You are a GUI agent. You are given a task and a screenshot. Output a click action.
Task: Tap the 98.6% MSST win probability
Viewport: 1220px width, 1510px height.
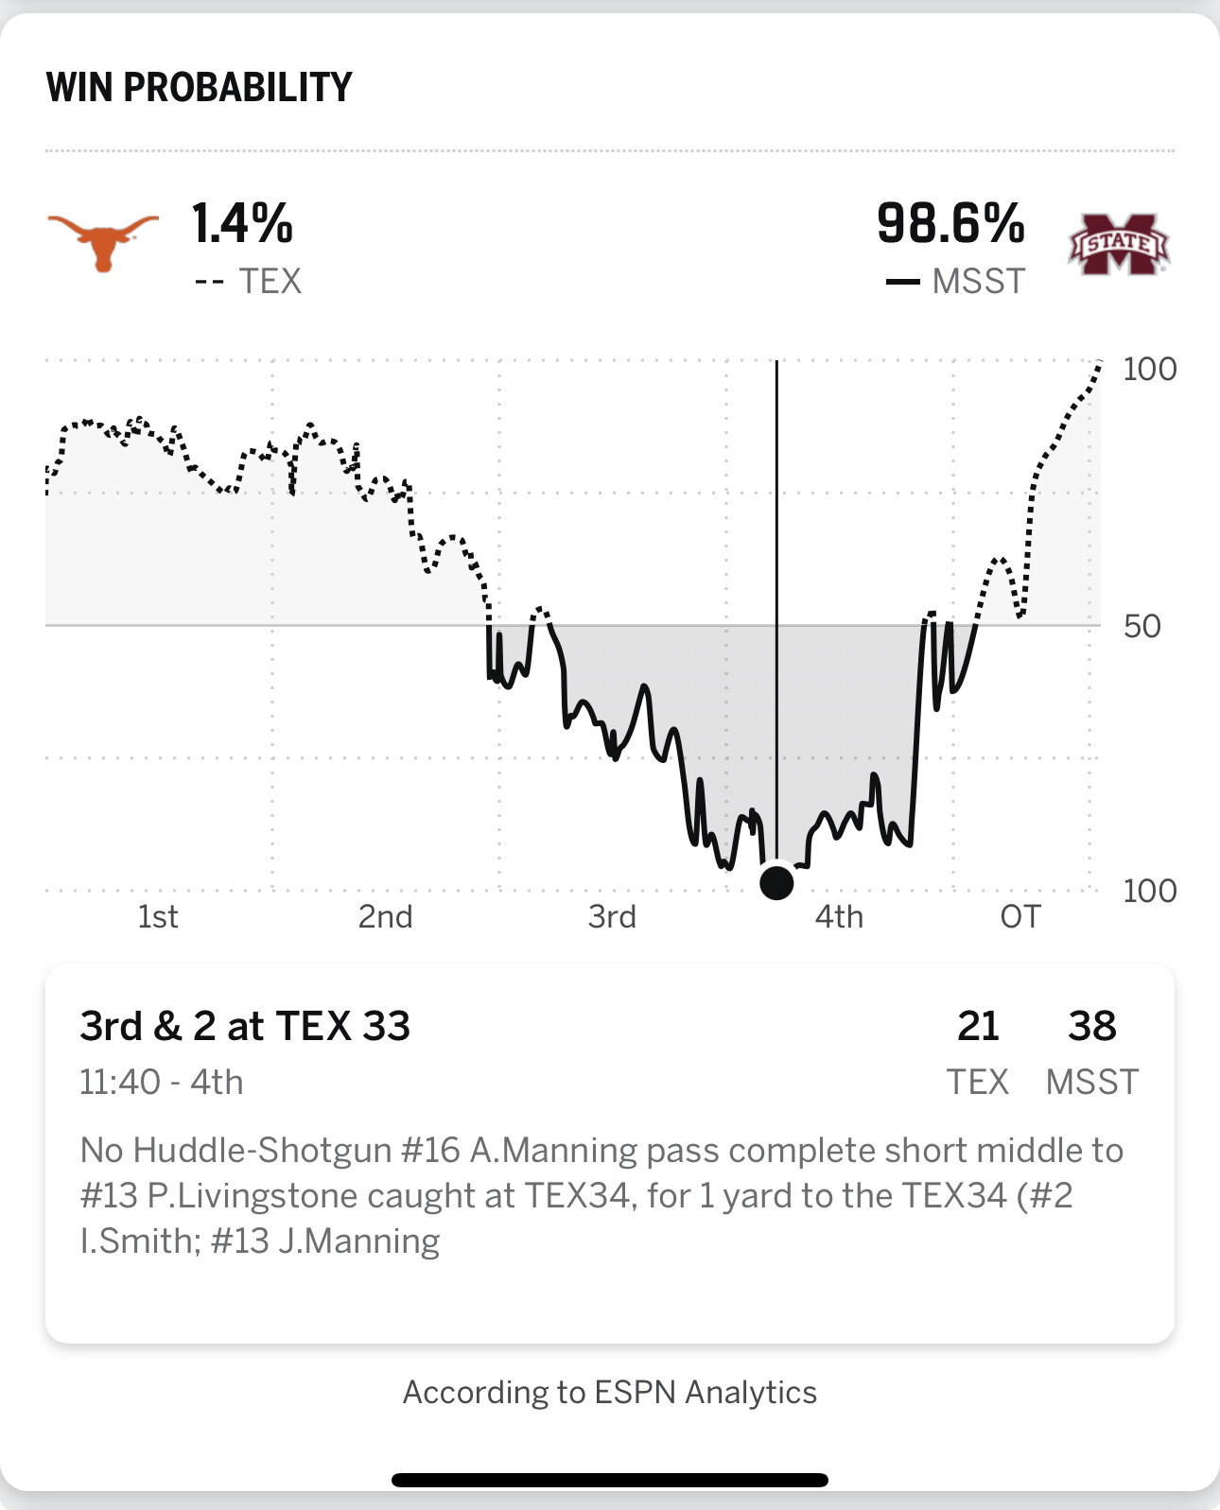[950, 224]
